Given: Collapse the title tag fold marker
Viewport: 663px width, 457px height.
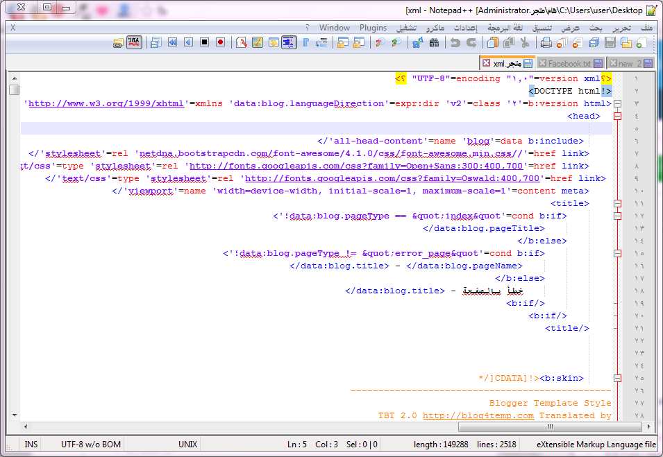Looking at the screenshot, I should point(617,203).
